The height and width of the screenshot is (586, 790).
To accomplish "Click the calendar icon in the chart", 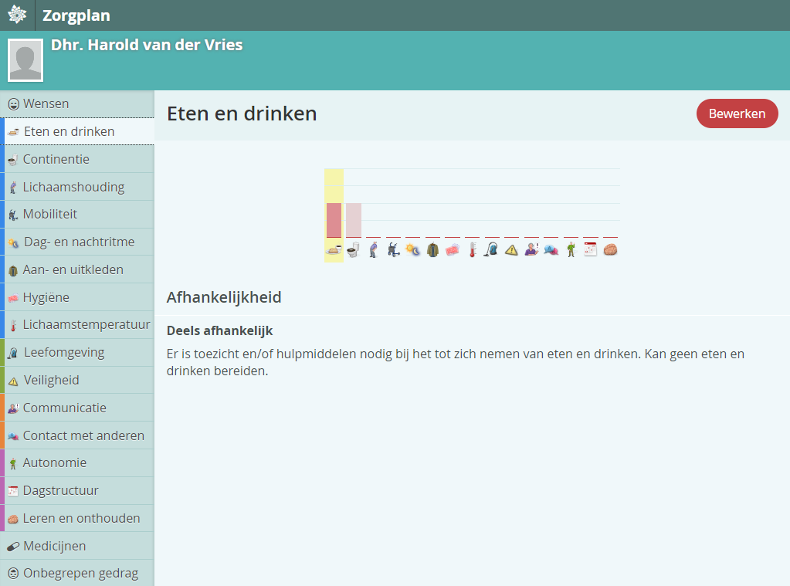I will [x=591, y=249].
